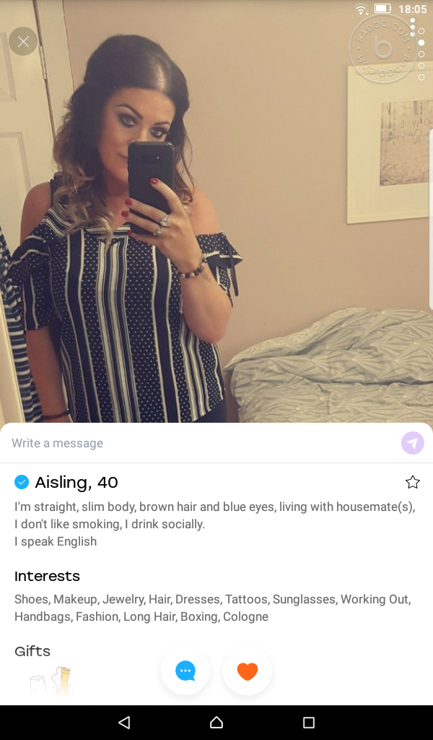Go to Android home screen
This screenshot has width=433, height=740.
(216, 722)
